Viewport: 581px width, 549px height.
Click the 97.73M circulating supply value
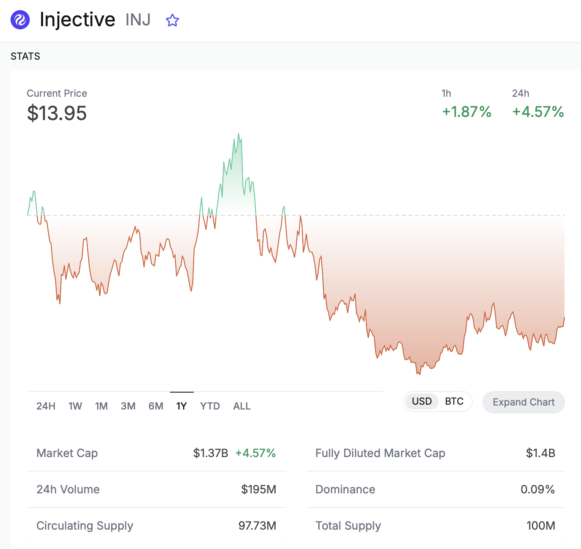click(x=257, y=526)
